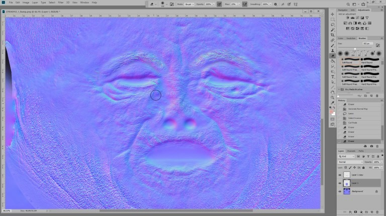Select the Zoom tool

point(333,97)
